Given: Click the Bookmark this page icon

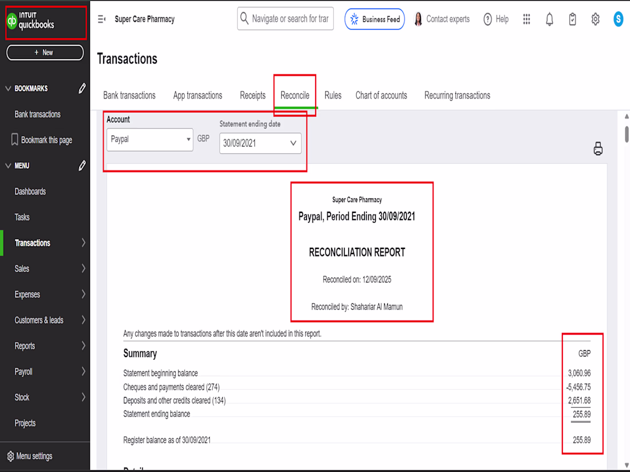Looking at the screenshot, I should pos(14,140).
